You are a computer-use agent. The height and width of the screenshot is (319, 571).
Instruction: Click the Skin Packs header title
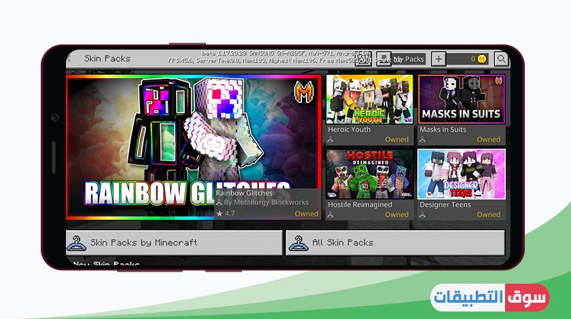click(x=107, y=58)
